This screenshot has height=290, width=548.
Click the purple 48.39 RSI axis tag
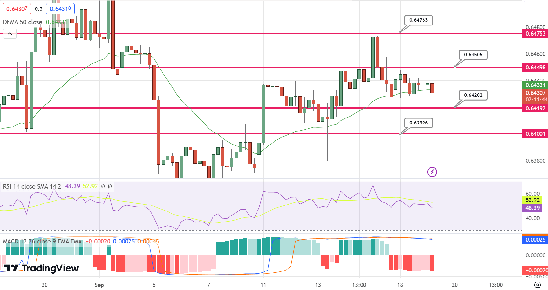[x=532, y=208]
